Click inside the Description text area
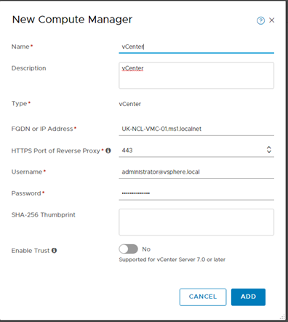 click(196, 76)
